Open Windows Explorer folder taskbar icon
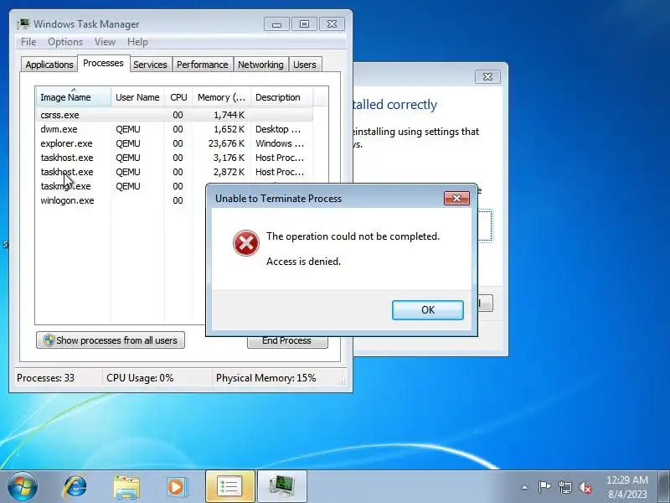 126,487
